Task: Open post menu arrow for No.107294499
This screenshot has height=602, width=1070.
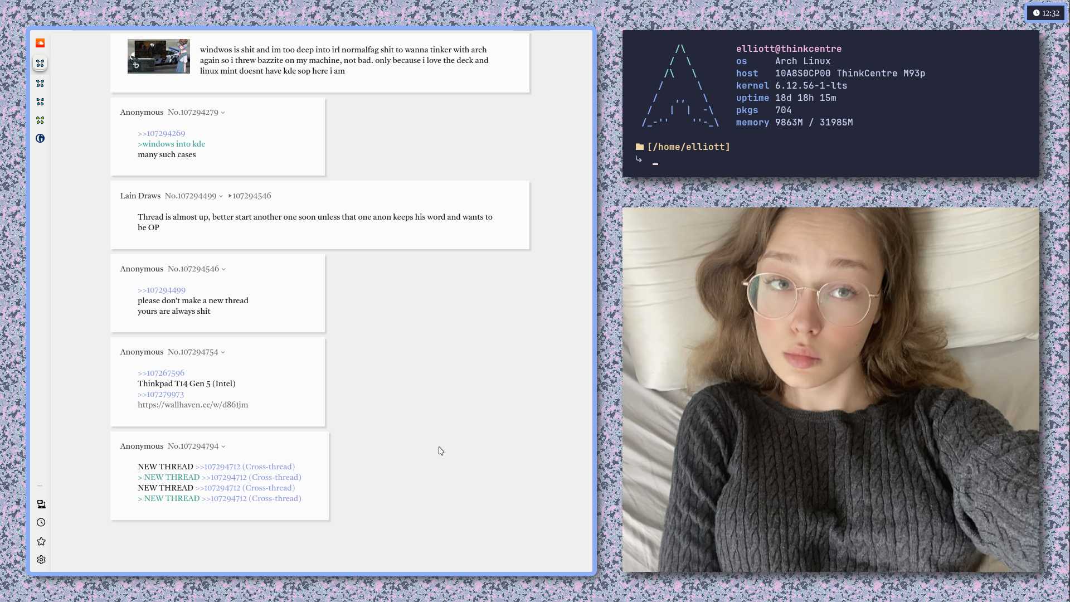Action: [x=221, y=196]
